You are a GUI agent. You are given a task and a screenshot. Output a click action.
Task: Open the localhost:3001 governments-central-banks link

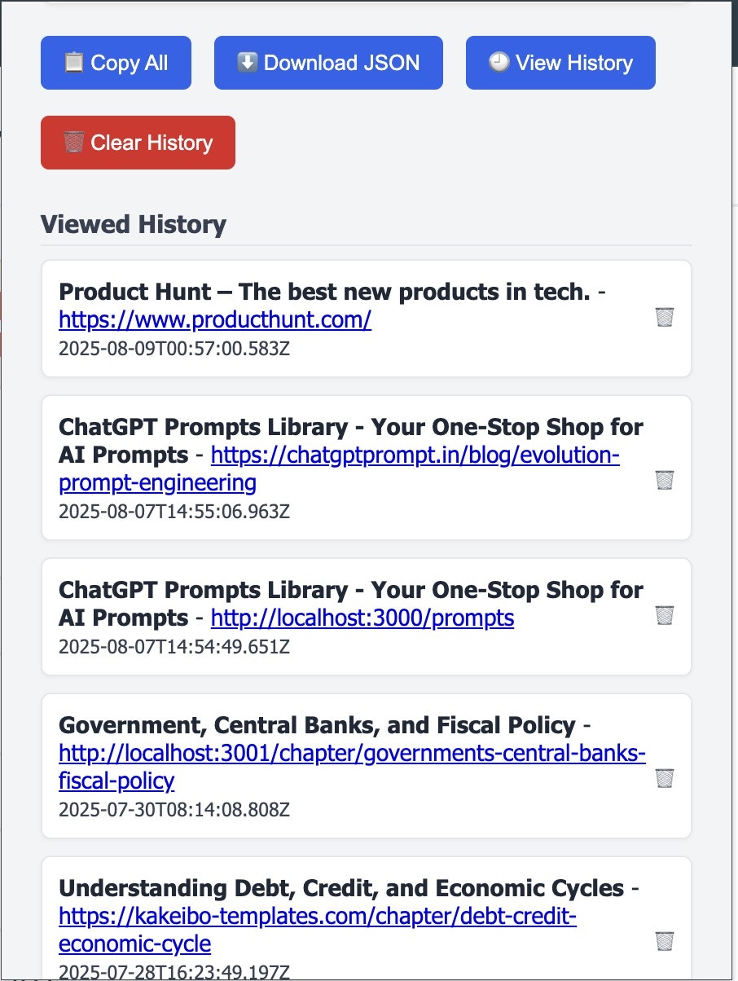click(x=352, y=768)
